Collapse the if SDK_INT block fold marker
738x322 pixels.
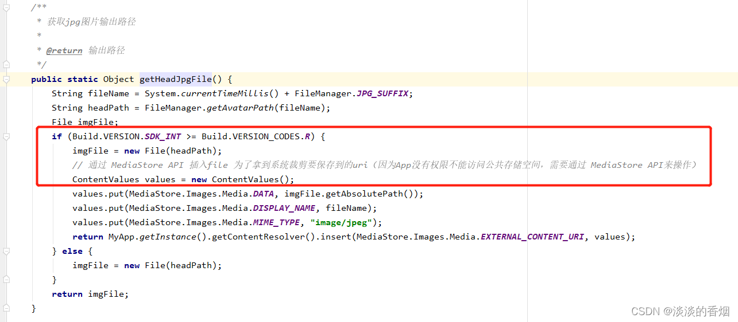click(6, 136)
